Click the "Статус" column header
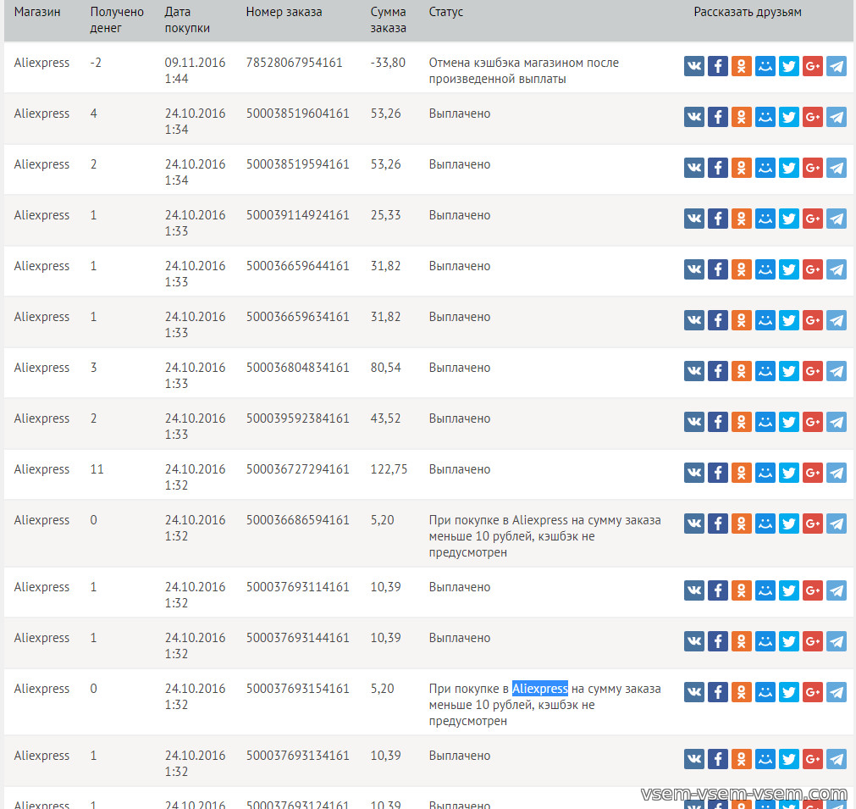The image size is (856, 809). (x=446, y=12)
